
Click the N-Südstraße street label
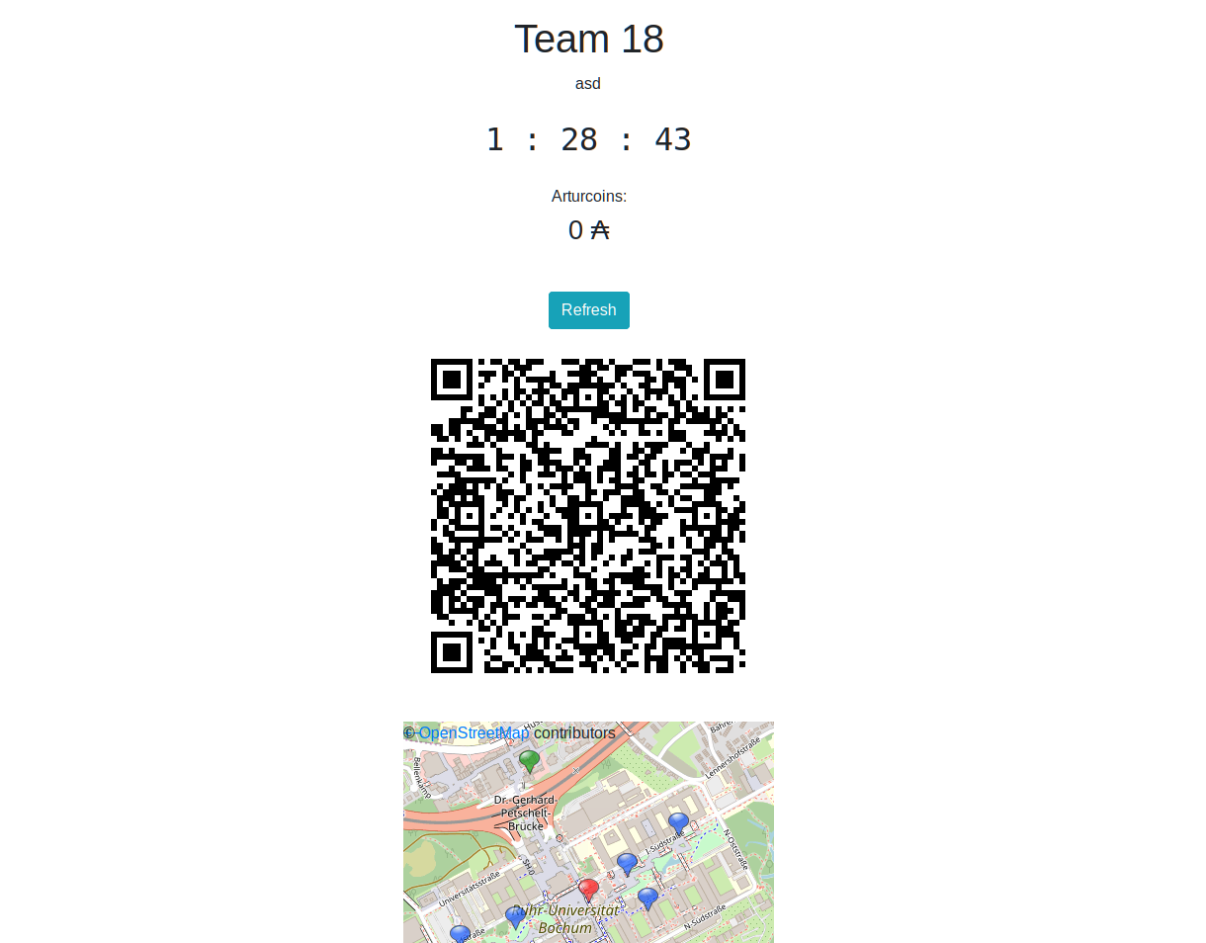point(706,918)
